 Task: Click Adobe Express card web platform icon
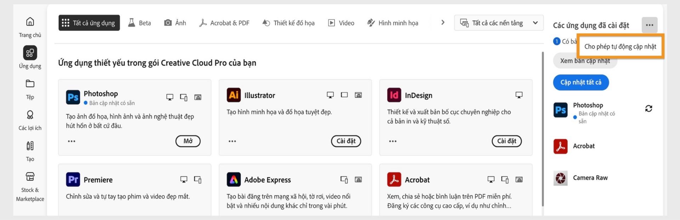point(358,179)
